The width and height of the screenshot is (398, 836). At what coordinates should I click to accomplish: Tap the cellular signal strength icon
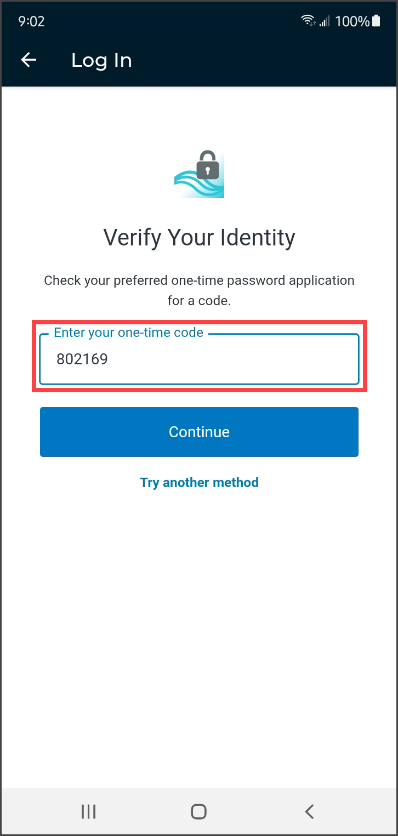(325, 21)
